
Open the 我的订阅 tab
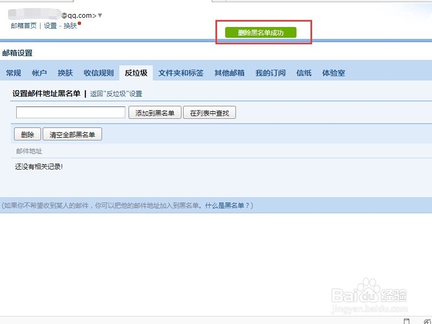[270, 72]
